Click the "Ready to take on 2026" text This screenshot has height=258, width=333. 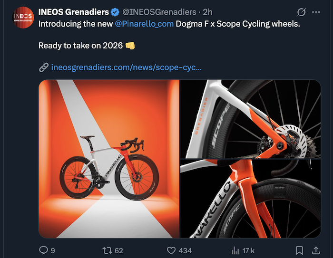pos(81,46)
